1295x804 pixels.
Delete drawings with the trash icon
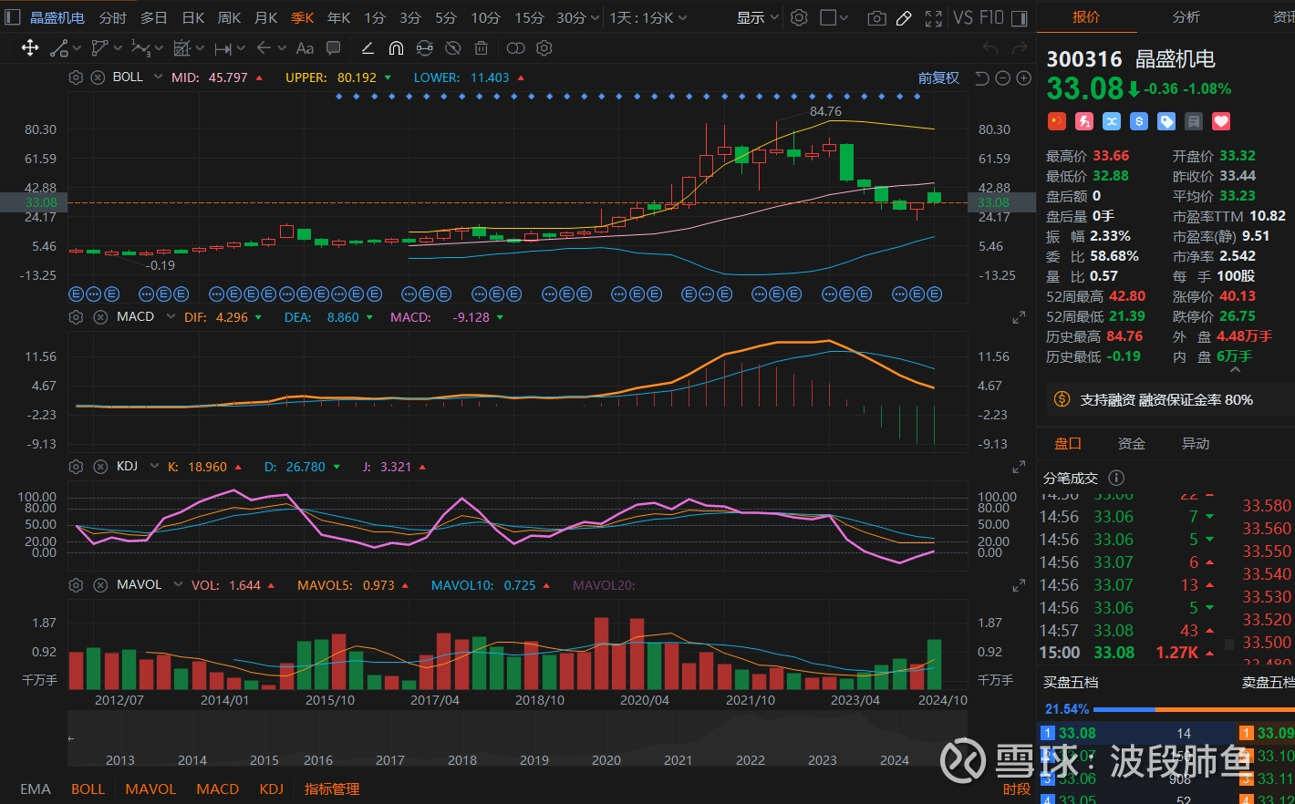click(x=482, y=48)
